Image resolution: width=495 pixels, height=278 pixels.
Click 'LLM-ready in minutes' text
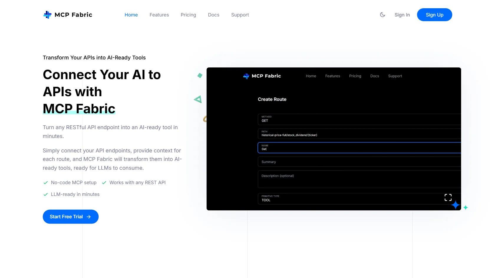[x=75, y=194]
